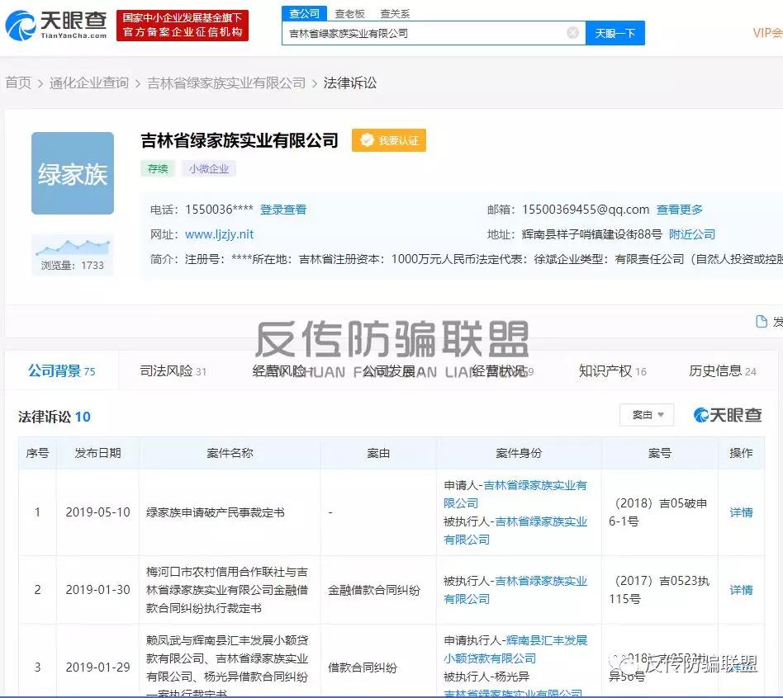
Task: Open the www.ljzjy.nit website link
Action: coord(219,234)
